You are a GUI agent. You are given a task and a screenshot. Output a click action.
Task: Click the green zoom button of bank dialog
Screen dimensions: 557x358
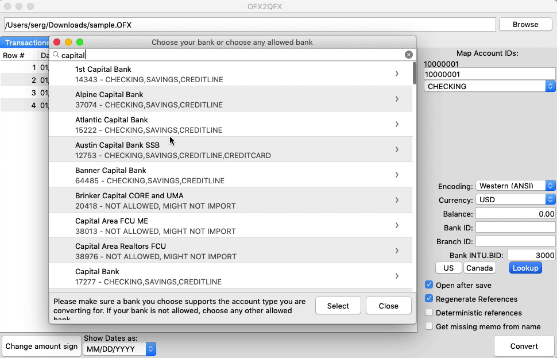click(x=80, y=42)
